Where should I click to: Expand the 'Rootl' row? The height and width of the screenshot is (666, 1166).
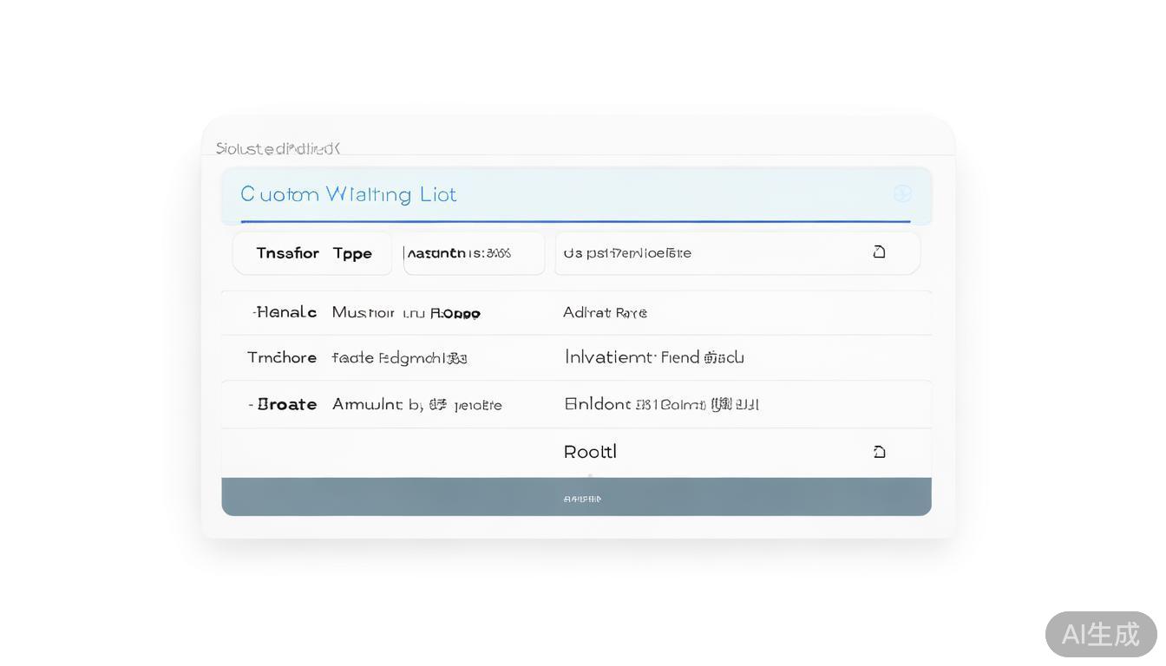tap(590, 452)
